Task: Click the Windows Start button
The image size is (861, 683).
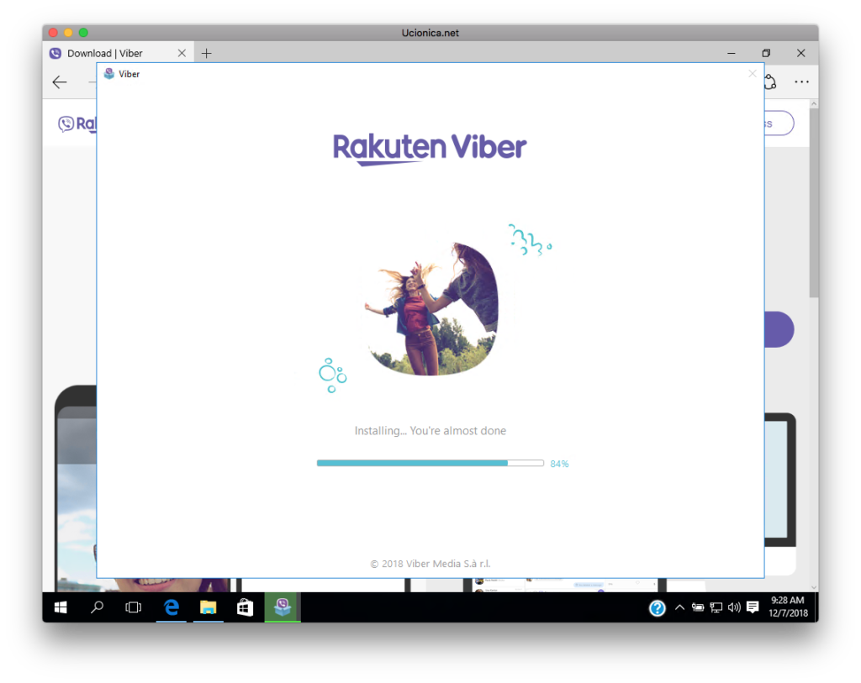Action: tap(61, 607)
